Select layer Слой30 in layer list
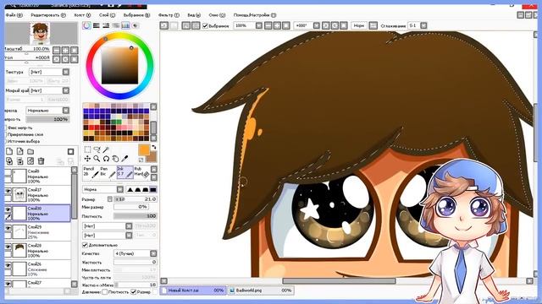 38,214
